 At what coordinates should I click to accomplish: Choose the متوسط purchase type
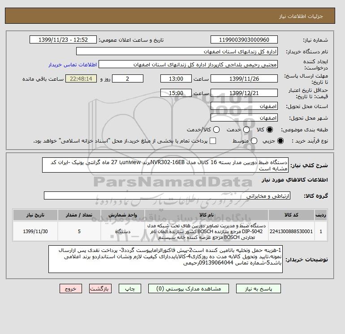[x=254, y=141]
